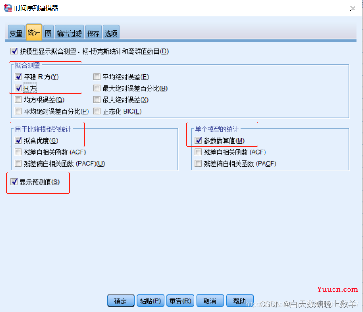The height and width of the screenshot is (312, 363).
Task: Reset settings with 重置(R) button
Action: tap(180, 301)
